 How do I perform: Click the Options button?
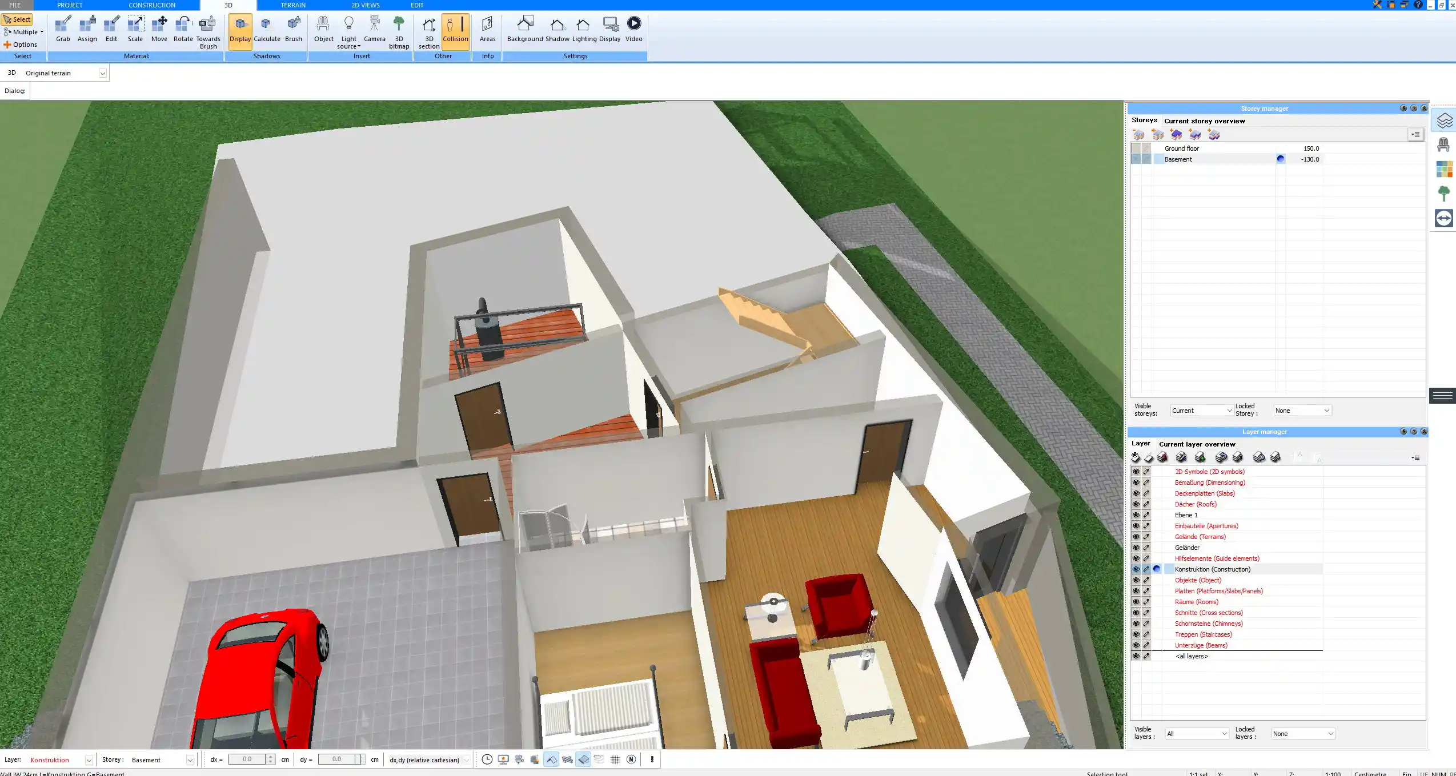21,45
